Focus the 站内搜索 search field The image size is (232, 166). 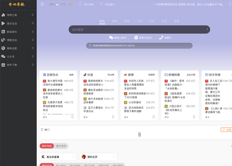tap(139, 30)
